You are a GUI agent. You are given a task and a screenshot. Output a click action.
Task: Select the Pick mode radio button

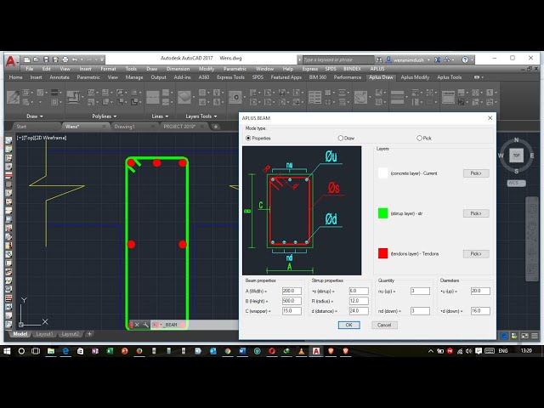pos(419,138)
